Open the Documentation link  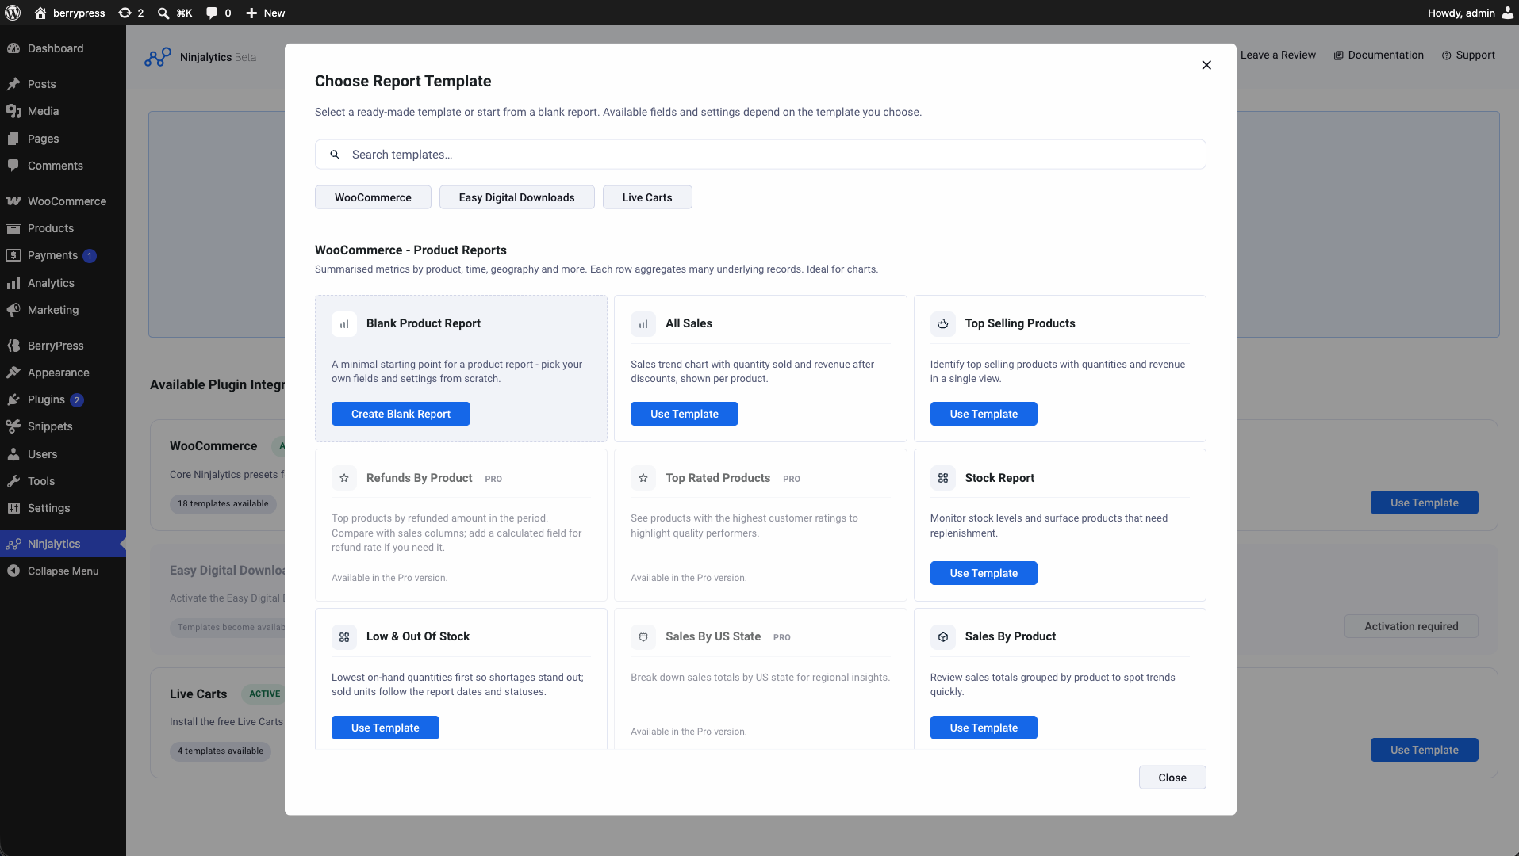[1379, 55]
